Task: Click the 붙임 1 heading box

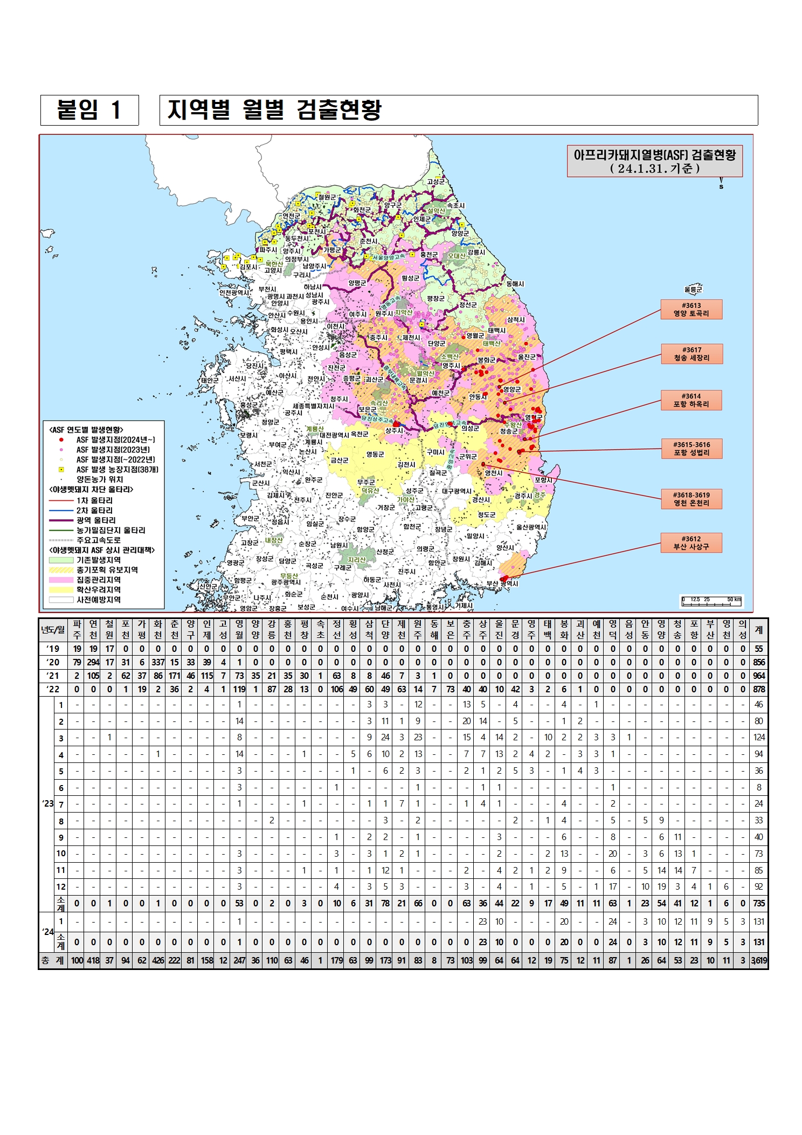Action: [89, 110]
